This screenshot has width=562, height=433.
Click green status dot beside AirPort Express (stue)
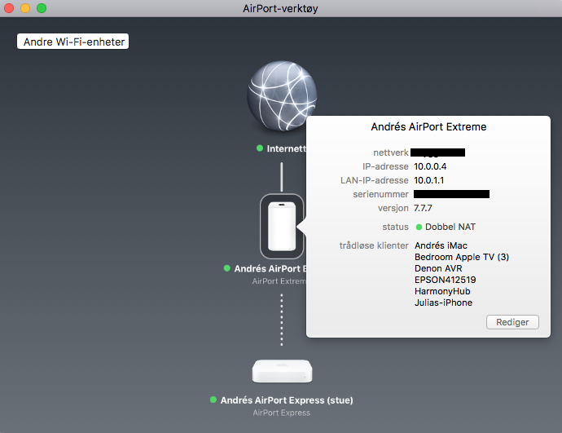coord(213,400)
